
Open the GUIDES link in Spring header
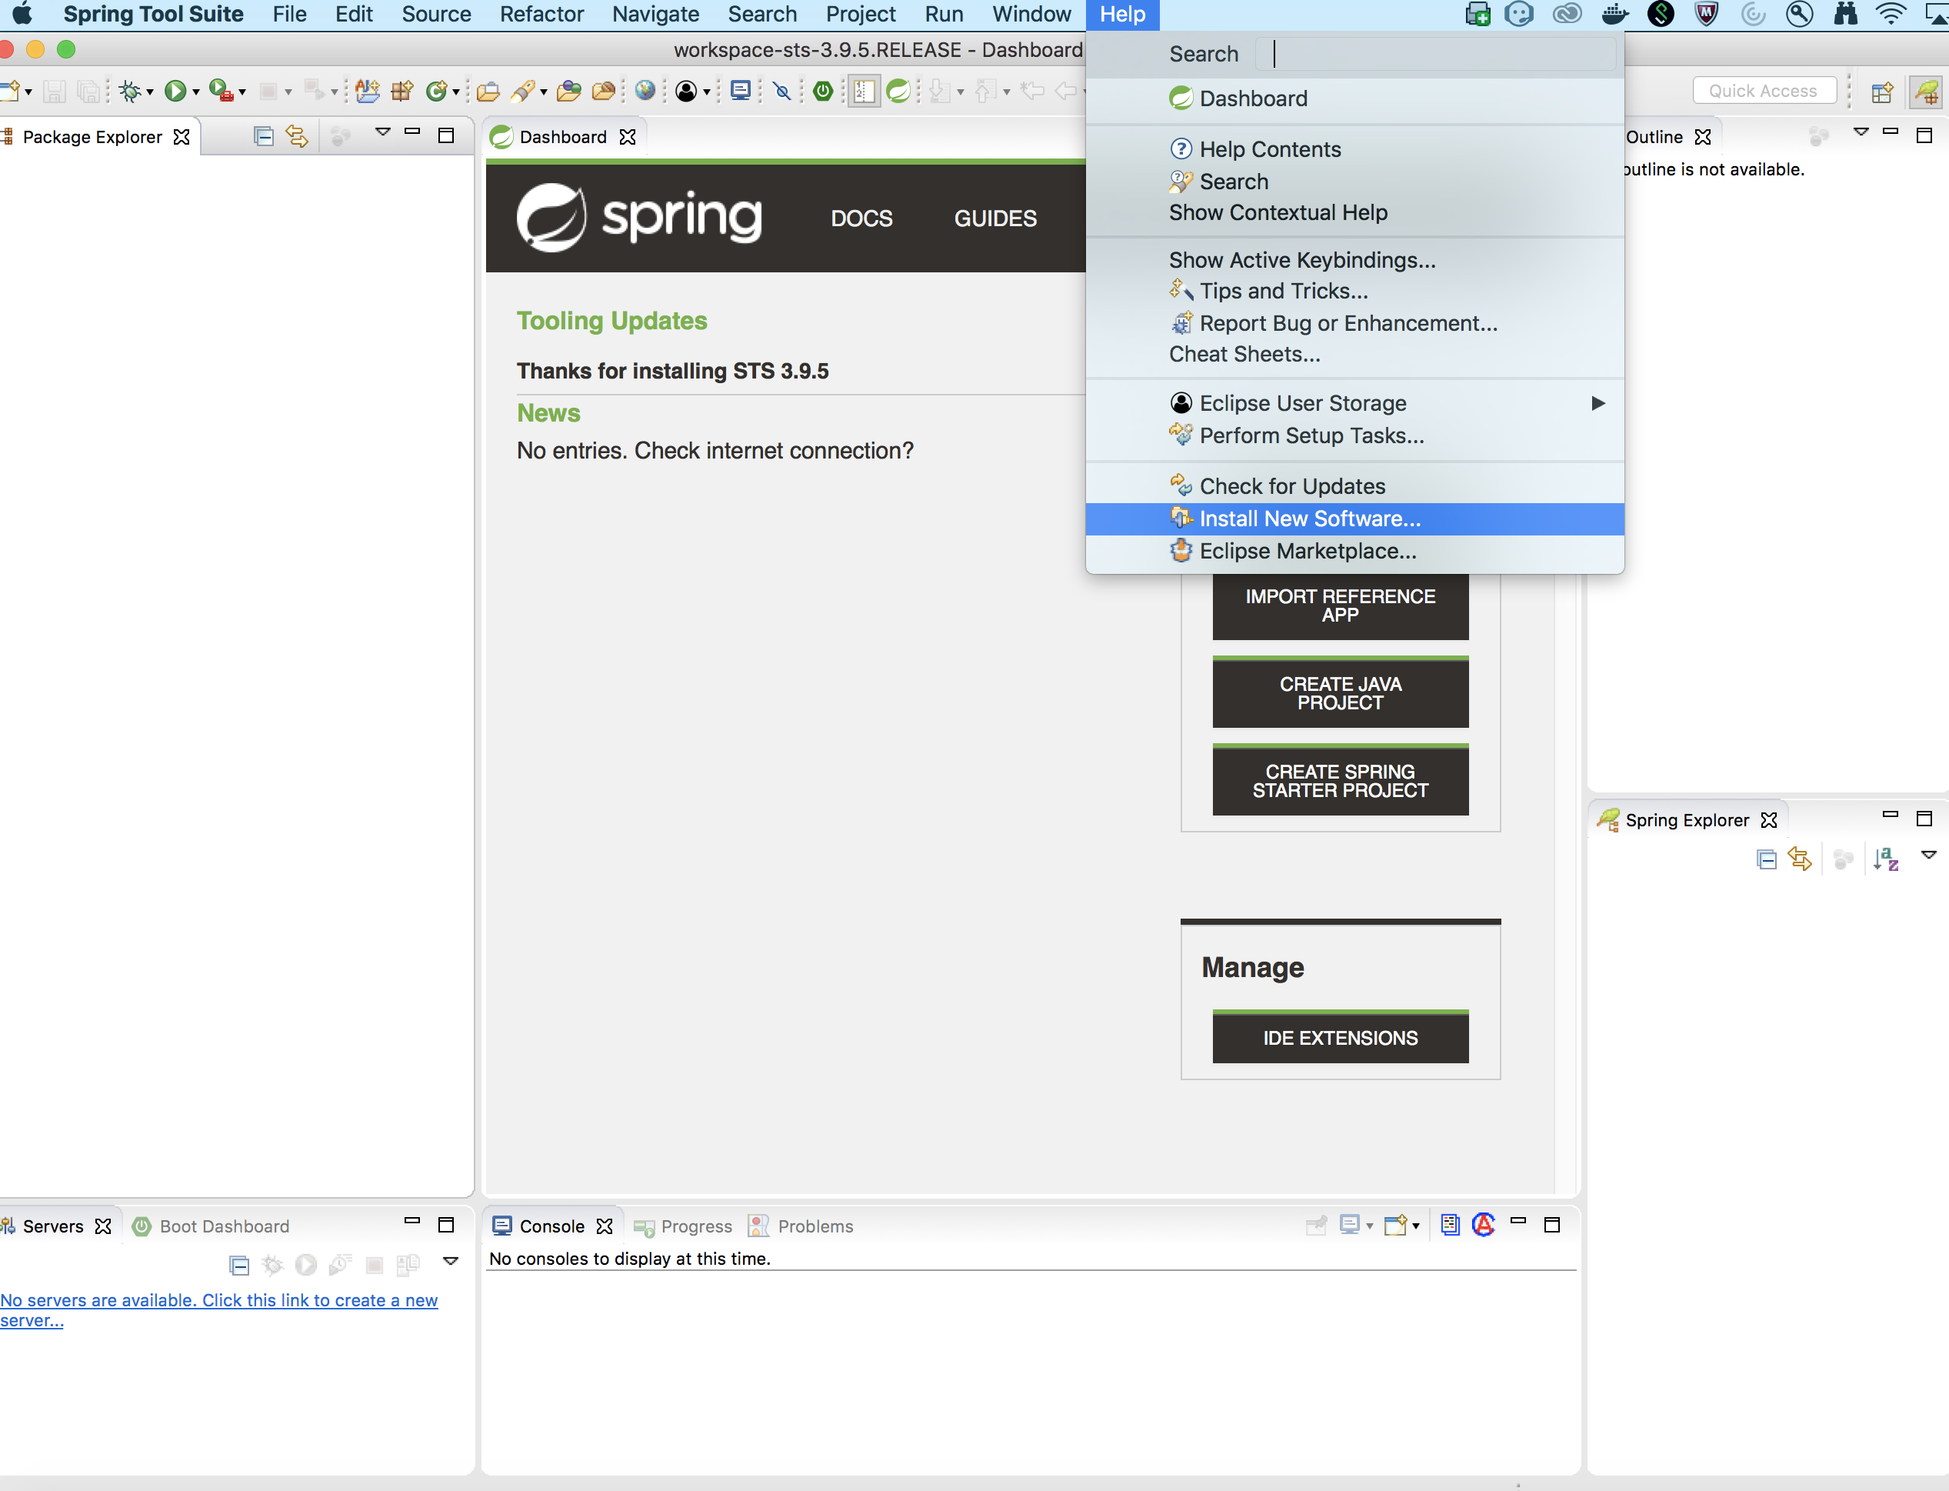[x=995, y=218]
